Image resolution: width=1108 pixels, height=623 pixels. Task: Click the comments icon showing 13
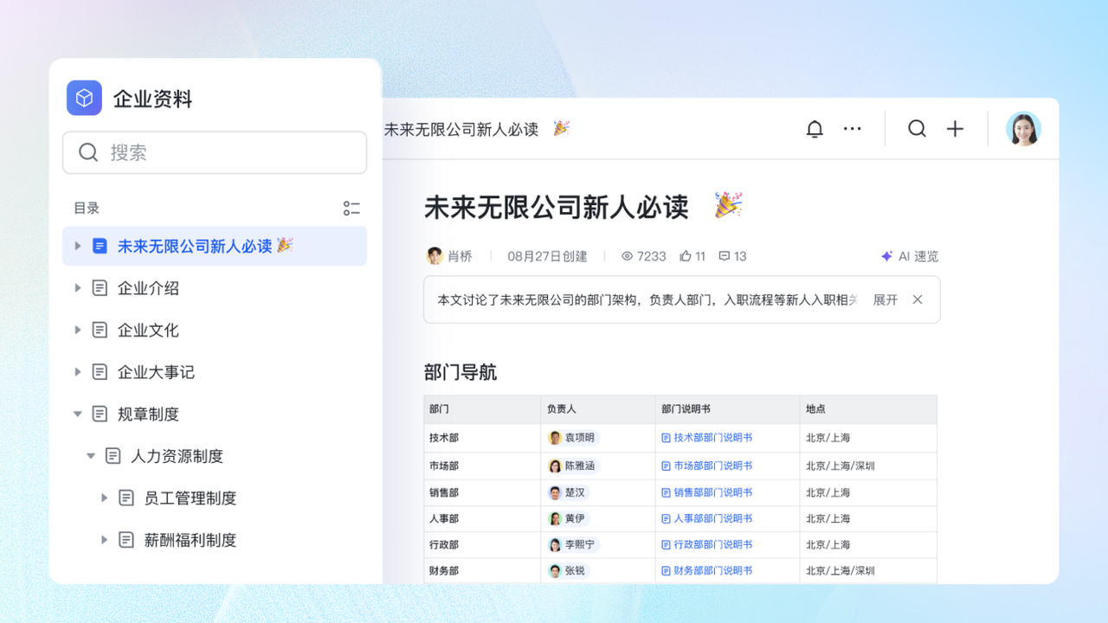(724, 256)
